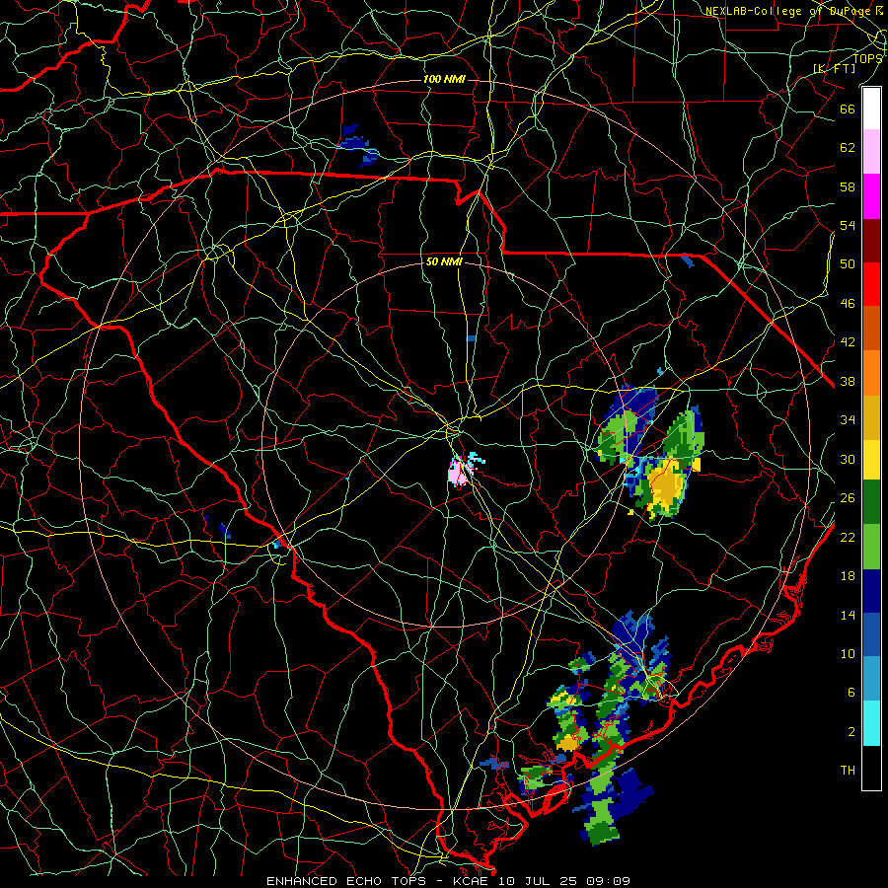Click the gold echo core east of center
The image size is (888, 888).
[667, 485]
